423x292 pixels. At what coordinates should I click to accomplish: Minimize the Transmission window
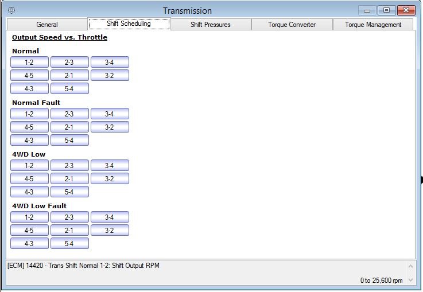367,11
